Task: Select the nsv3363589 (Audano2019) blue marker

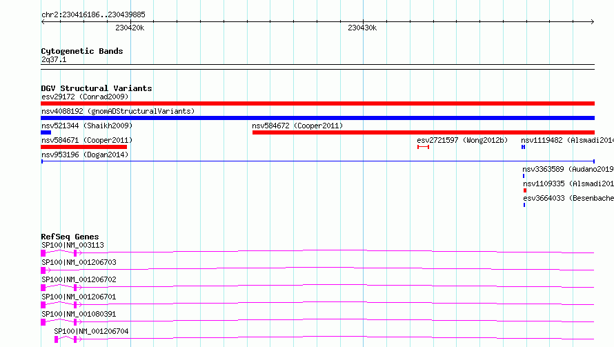Action: [524, 176]
